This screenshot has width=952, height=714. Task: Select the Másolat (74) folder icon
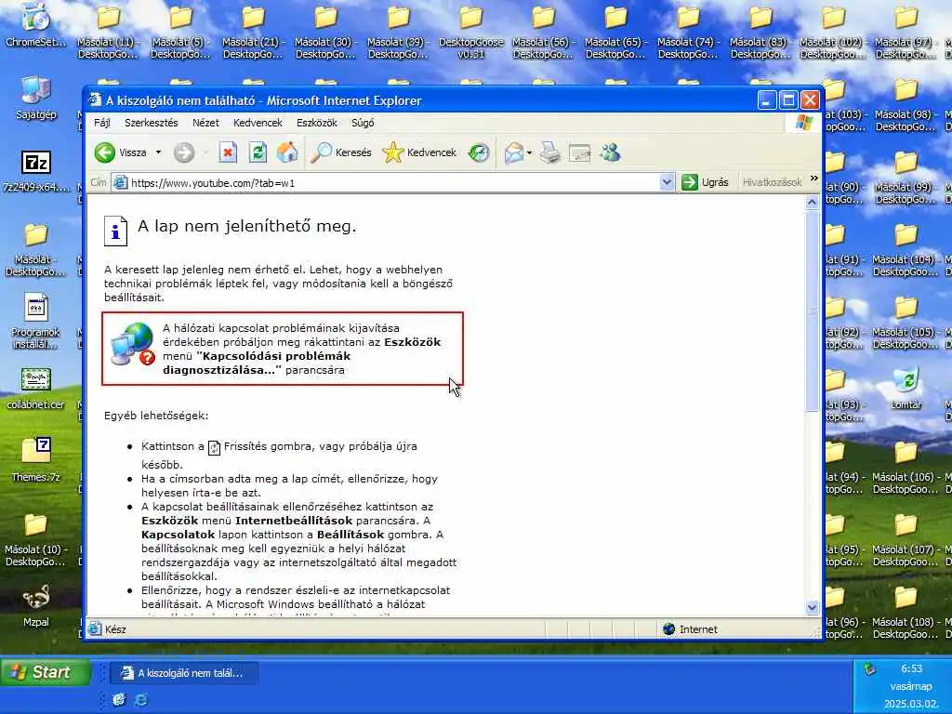click(x=689, y=33)
